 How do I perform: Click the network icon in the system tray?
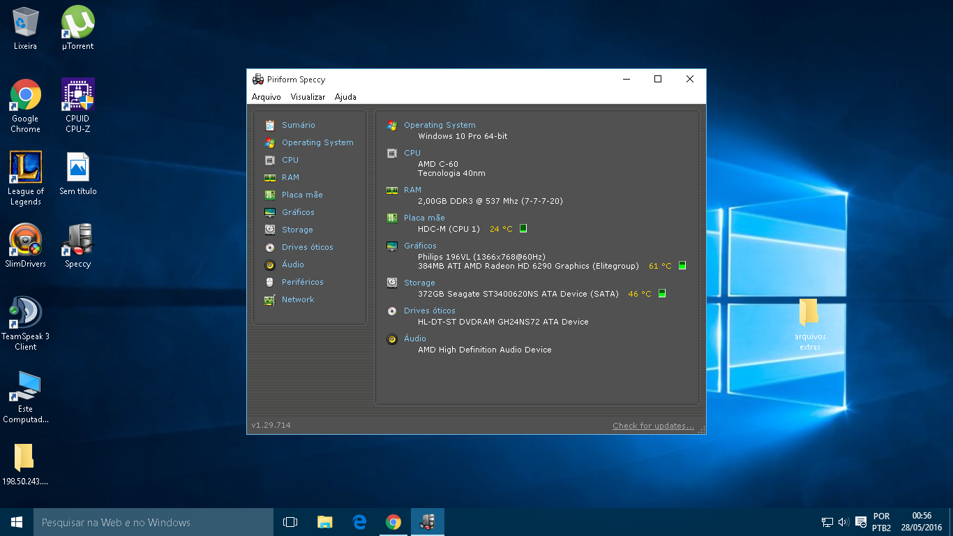point(827,522)
